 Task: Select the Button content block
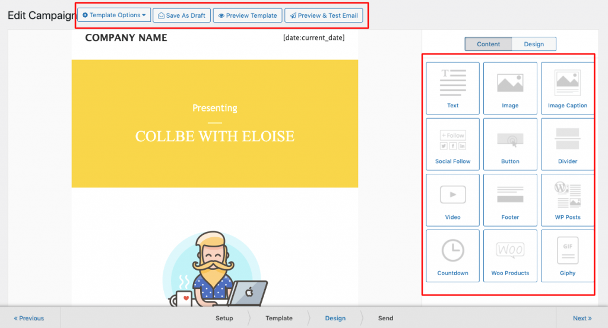(x=510, y=144)
